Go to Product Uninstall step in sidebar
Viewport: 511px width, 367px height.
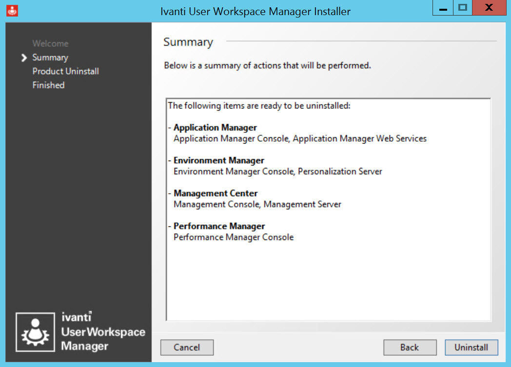point(65,71)
